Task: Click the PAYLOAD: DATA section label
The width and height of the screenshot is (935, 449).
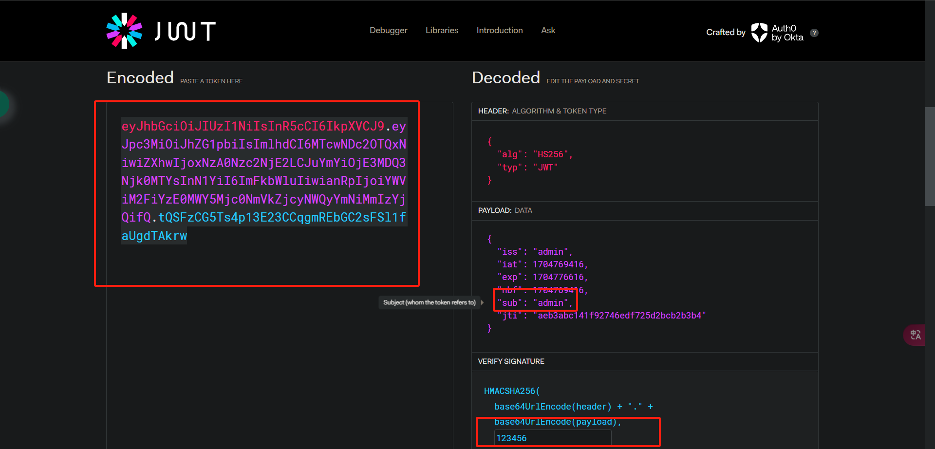Action: pos(505,210)
